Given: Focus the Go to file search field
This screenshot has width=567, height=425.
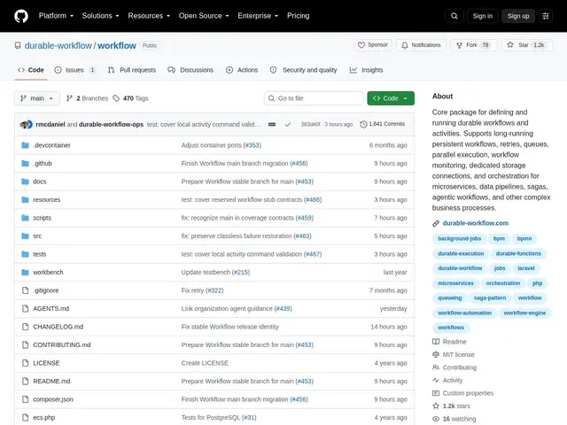Looking at the screenshot, I should click(x=314, y=98).
